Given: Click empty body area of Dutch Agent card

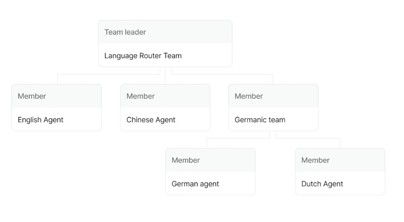Looking at the screenshot, I should pos(366,184).
